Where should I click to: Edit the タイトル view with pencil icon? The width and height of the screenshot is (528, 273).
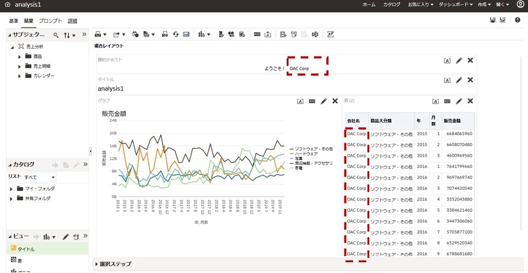459,80
